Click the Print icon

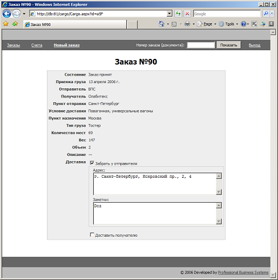click(x=187, y=24)
